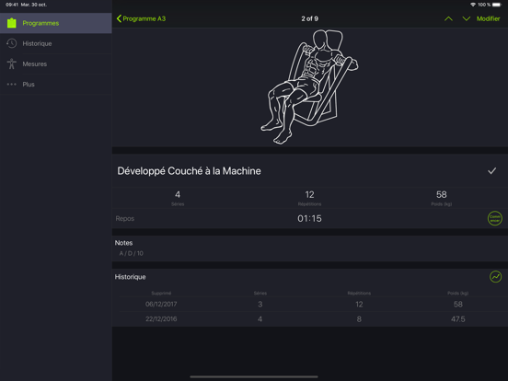Tap the exercise title Développé Couché à la Machine
This screenshot has width=508, height=381.
189,171
